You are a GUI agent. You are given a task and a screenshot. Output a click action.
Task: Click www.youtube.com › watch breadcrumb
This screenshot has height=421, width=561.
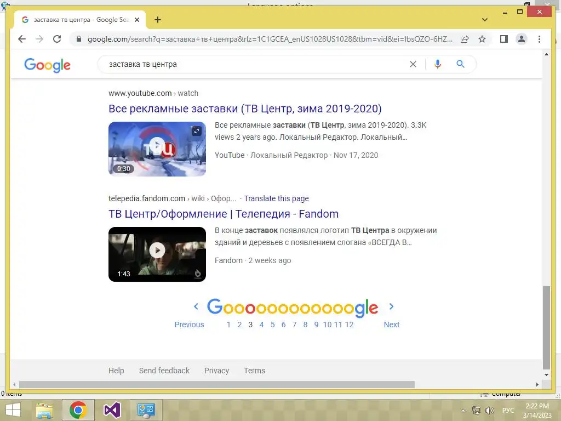point(153,93)
